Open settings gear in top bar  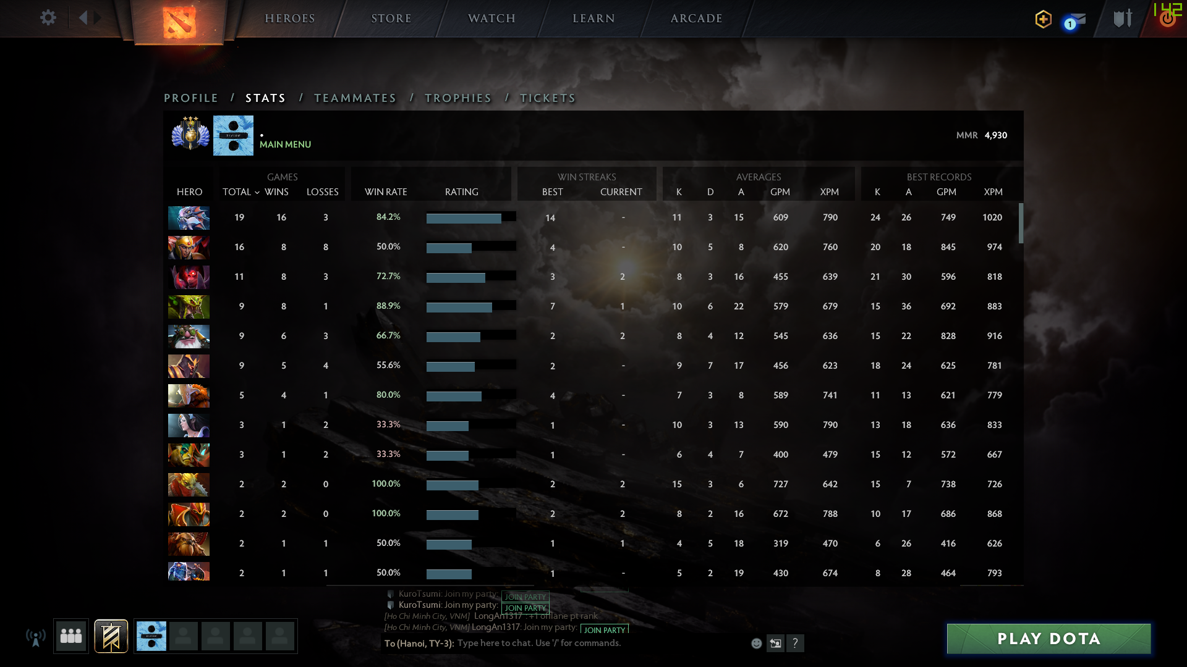48,18
